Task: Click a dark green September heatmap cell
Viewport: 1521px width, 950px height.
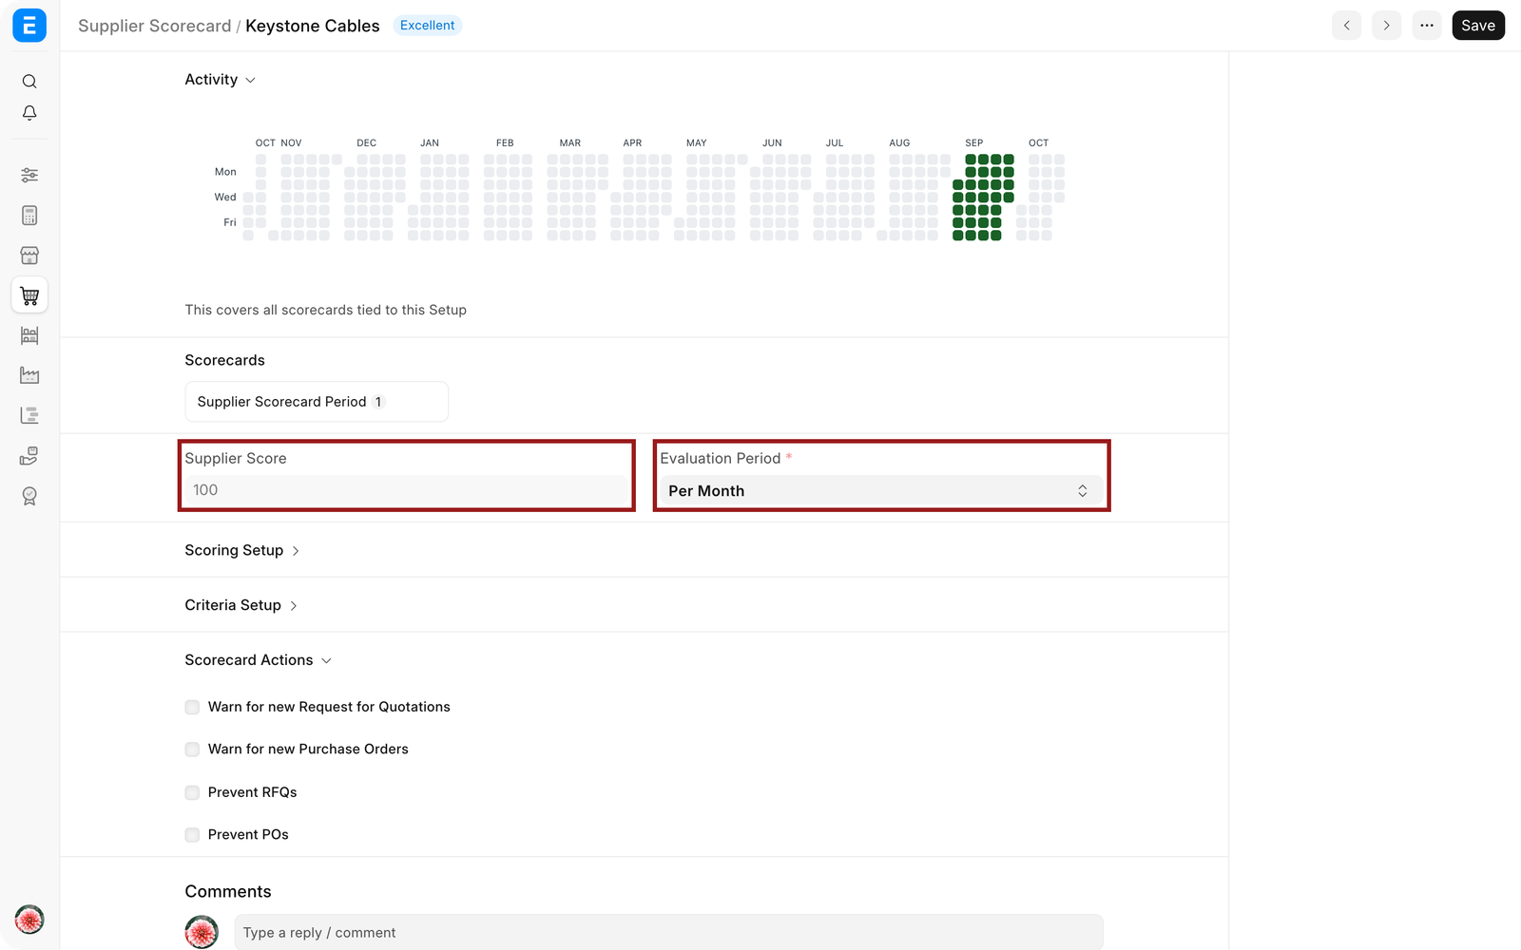Action: (x=983, y=185)
